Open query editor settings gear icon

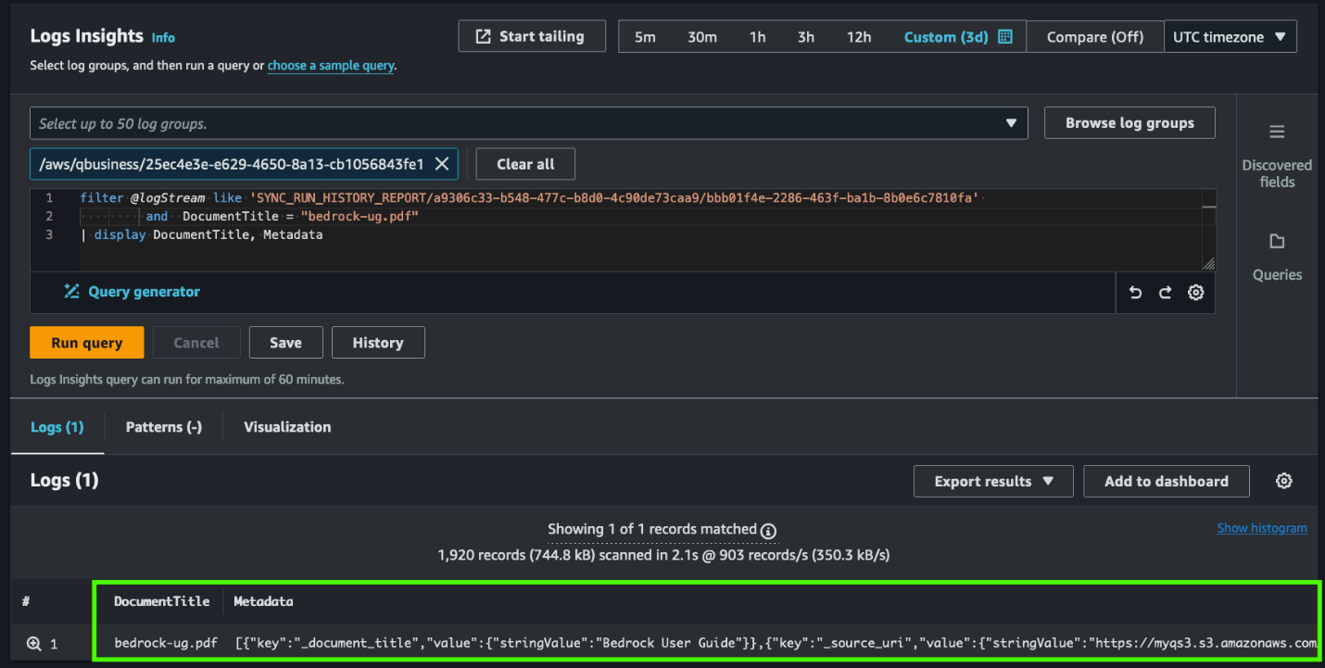coord(1195,293)
